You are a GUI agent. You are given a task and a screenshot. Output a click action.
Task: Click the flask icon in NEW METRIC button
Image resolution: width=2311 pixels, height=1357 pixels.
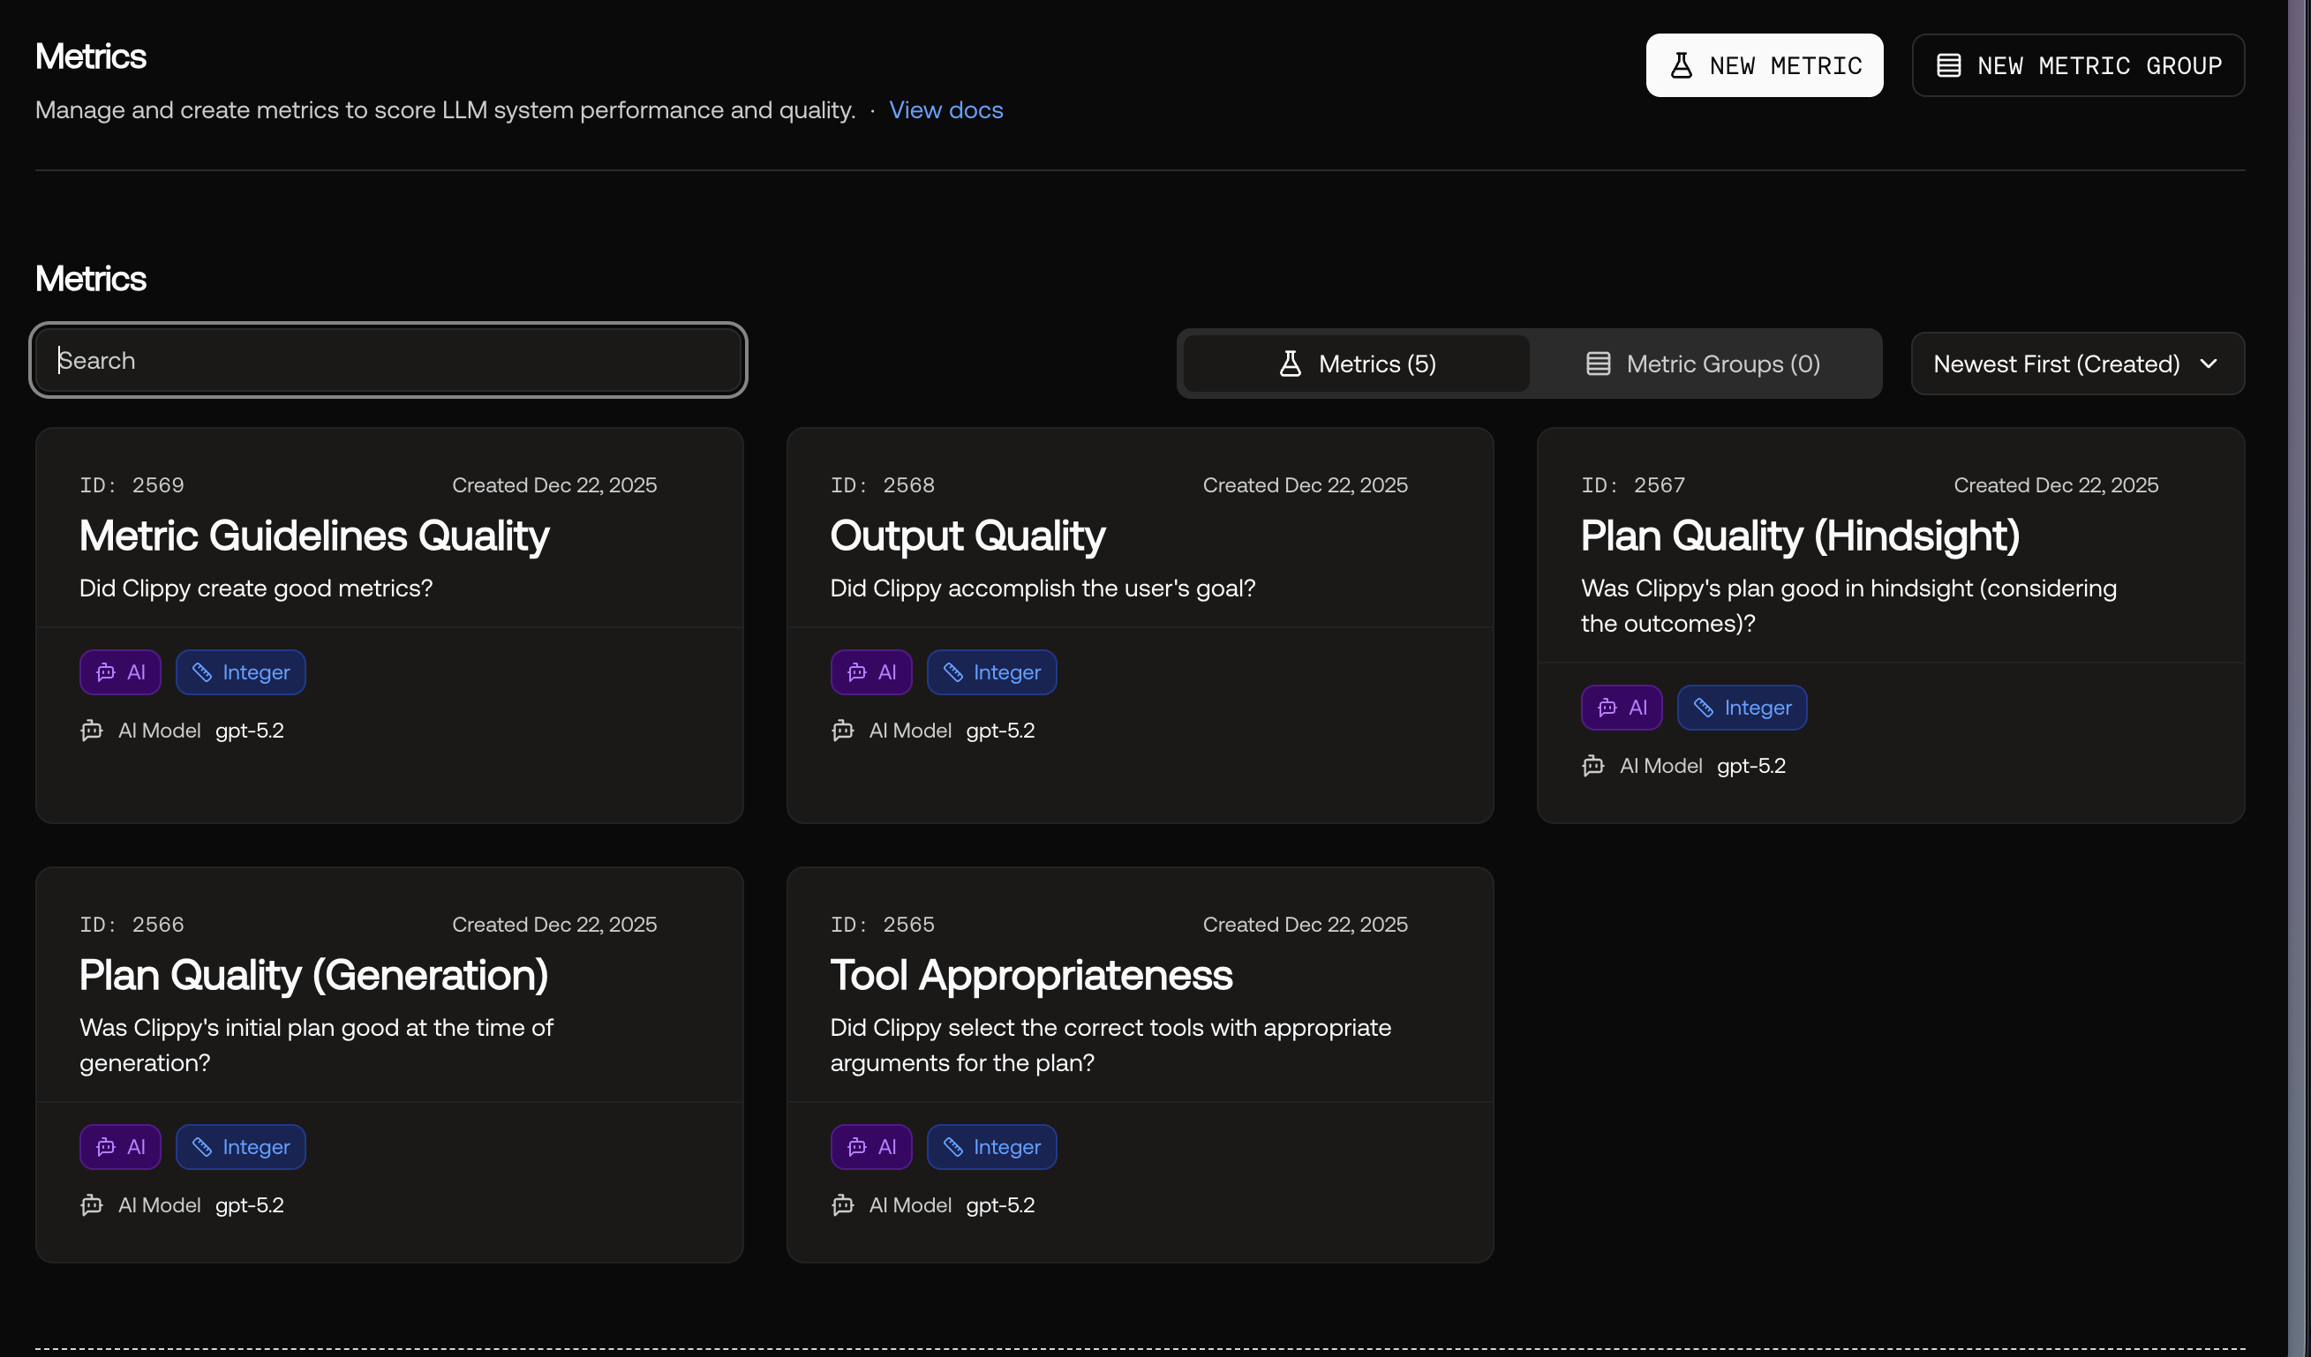[x=1680, y=65]
